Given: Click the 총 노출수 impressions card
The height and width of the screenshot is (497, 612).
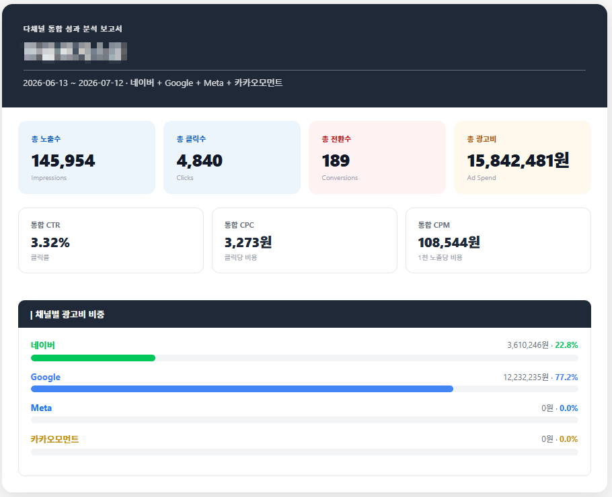Looking at the screenshot, I should click(x=87, y=157).
